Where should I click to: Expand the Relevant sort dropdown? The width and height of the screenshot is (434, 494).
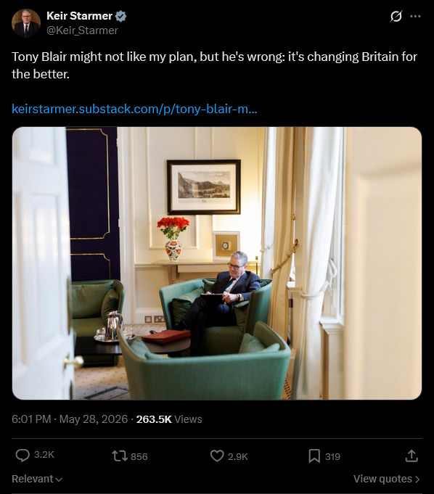coord(37,479)
